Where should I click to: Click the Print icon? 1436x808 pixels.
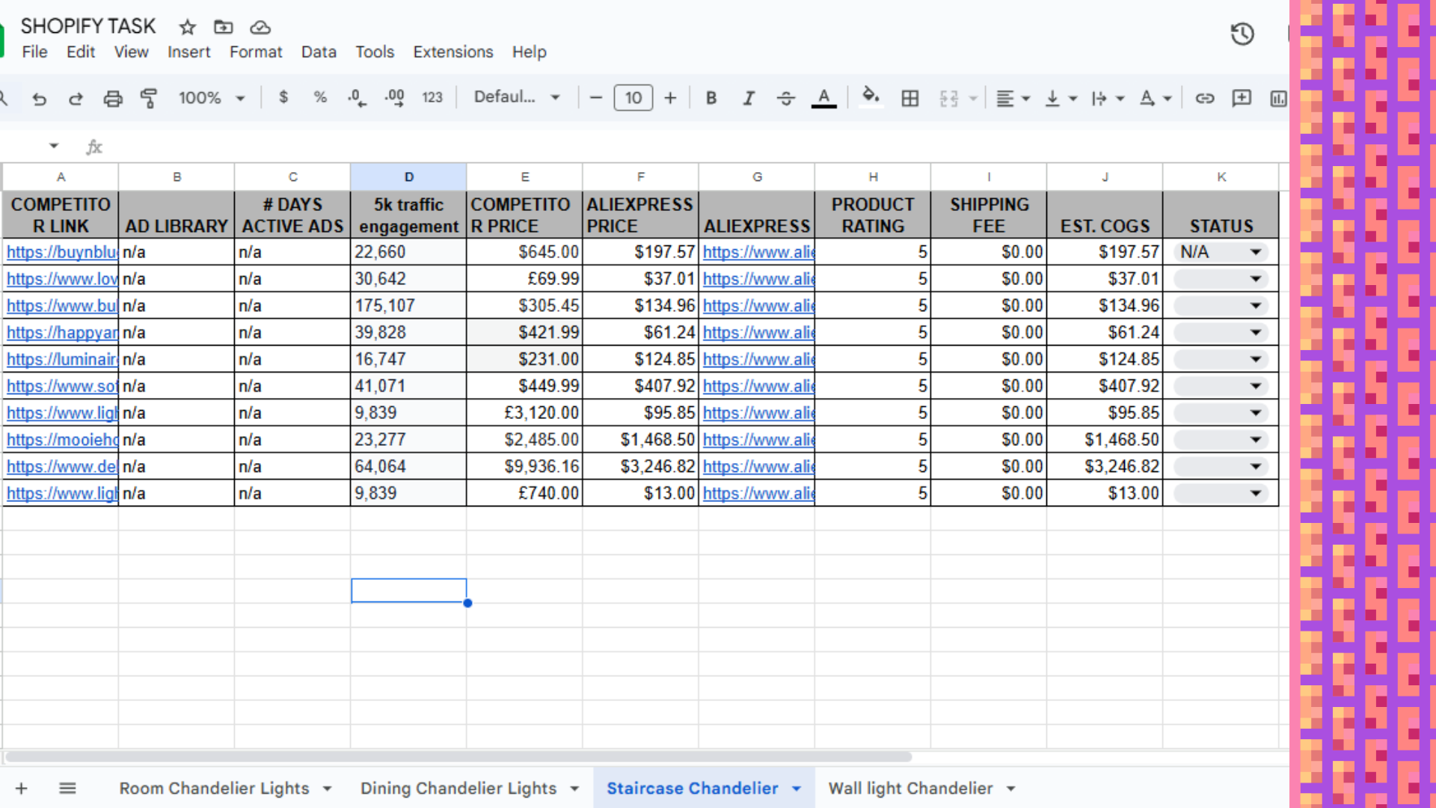(x=112, y=98)
